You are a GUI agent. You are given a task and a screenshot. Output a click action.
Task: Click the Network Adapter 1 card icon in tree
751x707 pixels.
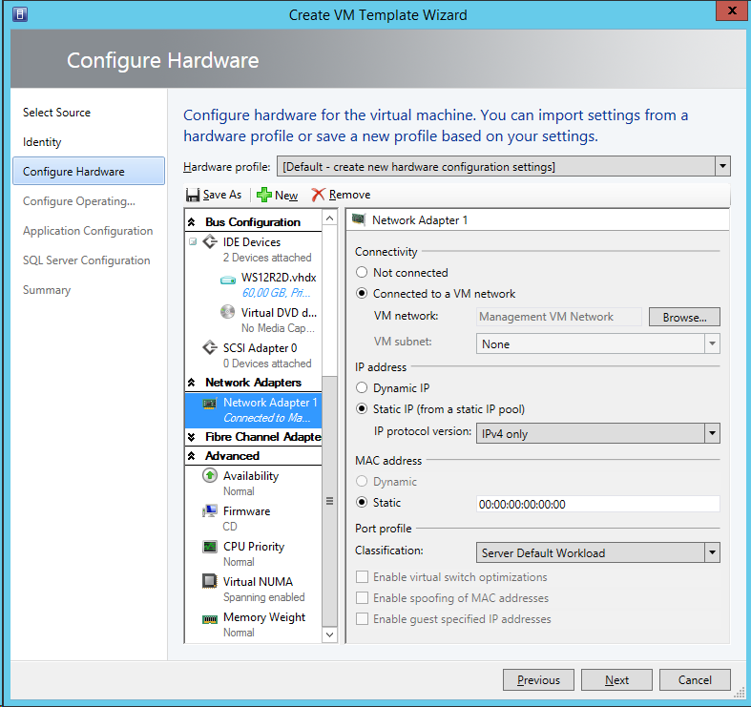[x=210, y=404]
